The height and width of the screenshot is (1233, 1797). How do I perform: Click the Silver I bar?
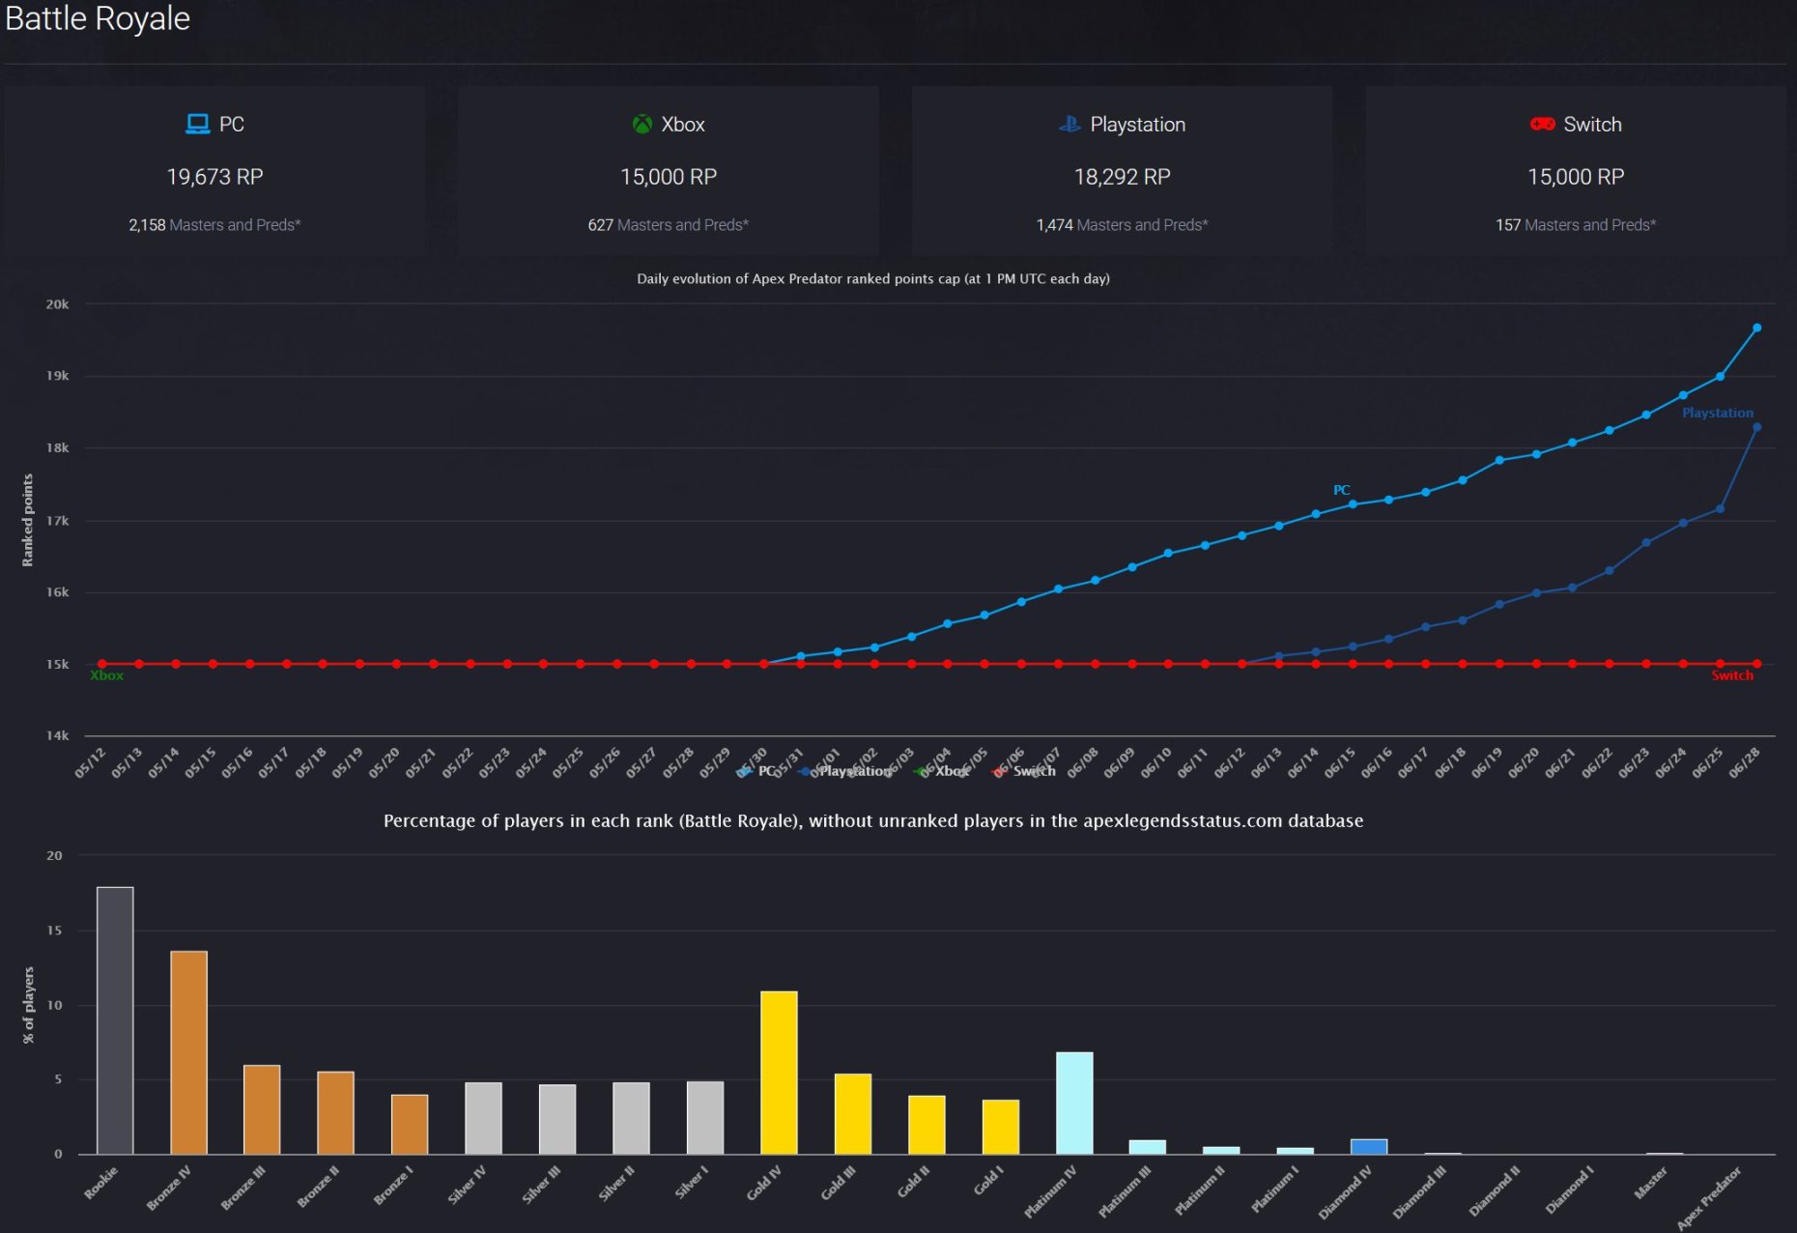click(705, 1117)
